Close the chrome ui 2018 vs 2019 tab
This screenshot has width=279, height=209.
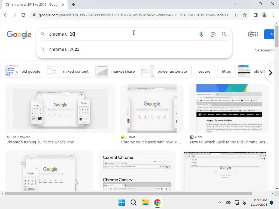point(63,5)
